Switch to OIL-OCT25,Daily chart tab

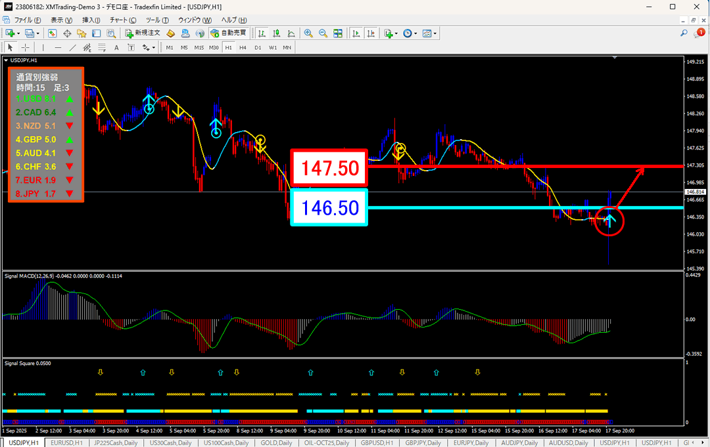[327, 443]
